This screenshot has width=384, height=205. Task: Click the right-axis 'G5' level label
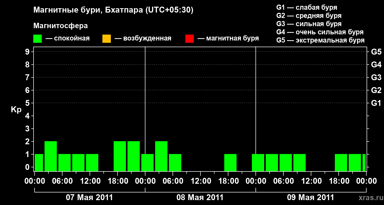click(x=376, y=52)
